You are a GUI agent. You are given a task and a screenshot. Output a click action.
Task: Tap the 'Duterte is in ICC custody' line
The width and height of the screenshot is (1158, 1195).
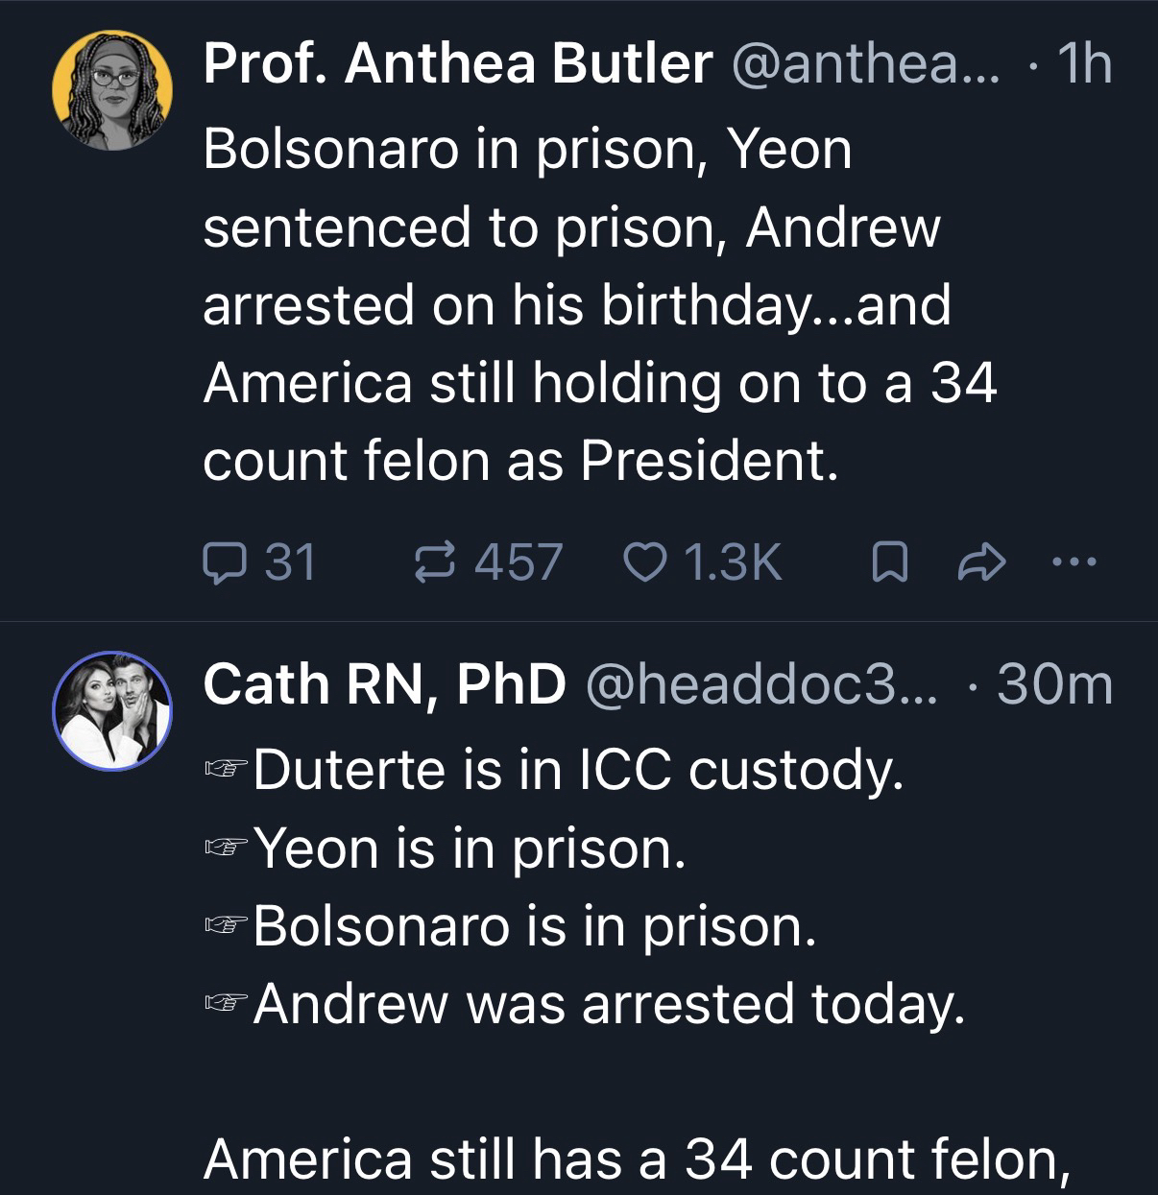point(578,770)
